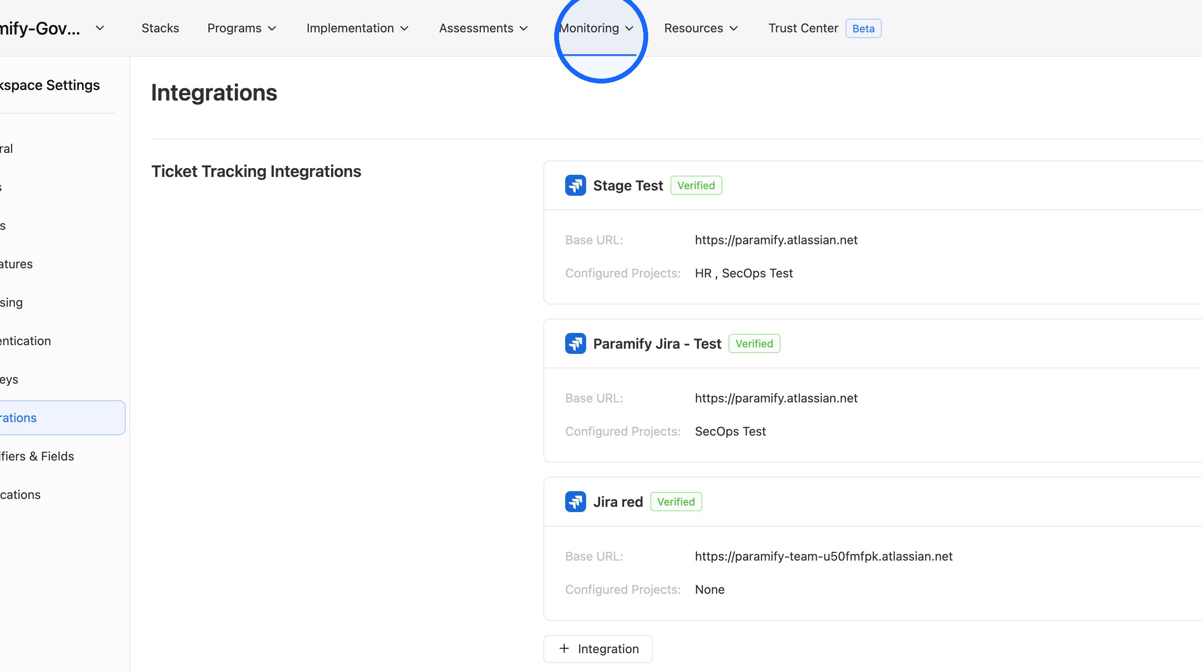Click the Paramify Jira - Test base URL value
1202x672 pixels.
[x=776, y=398]
